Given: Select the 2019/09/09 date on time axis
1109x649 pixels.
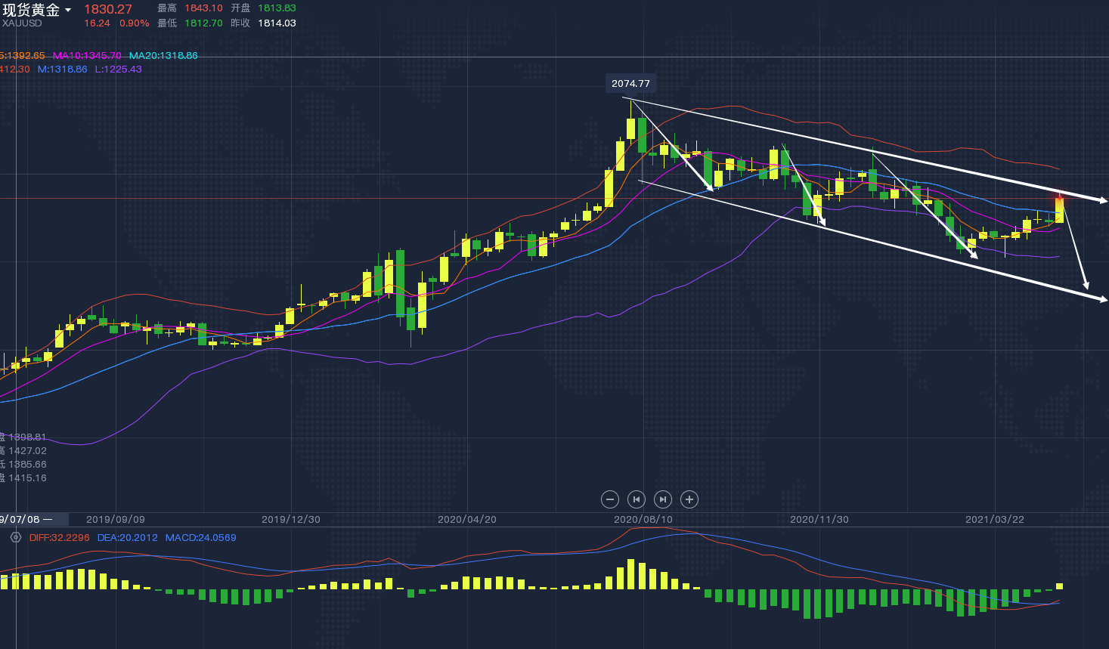Looking at the screenshot, I should (x=115, y=520).
